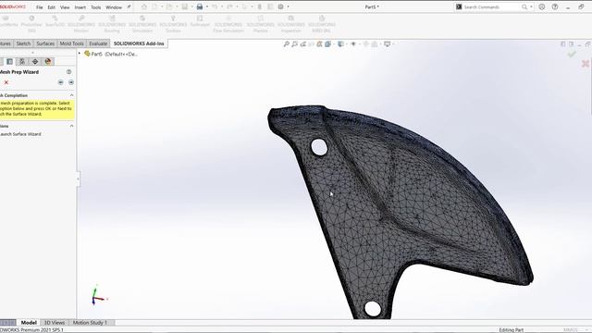This screenshot has height=333, width=592.
Task: Click the Help question mark icon
Action: pyautogui.click(x=555, y=6)
